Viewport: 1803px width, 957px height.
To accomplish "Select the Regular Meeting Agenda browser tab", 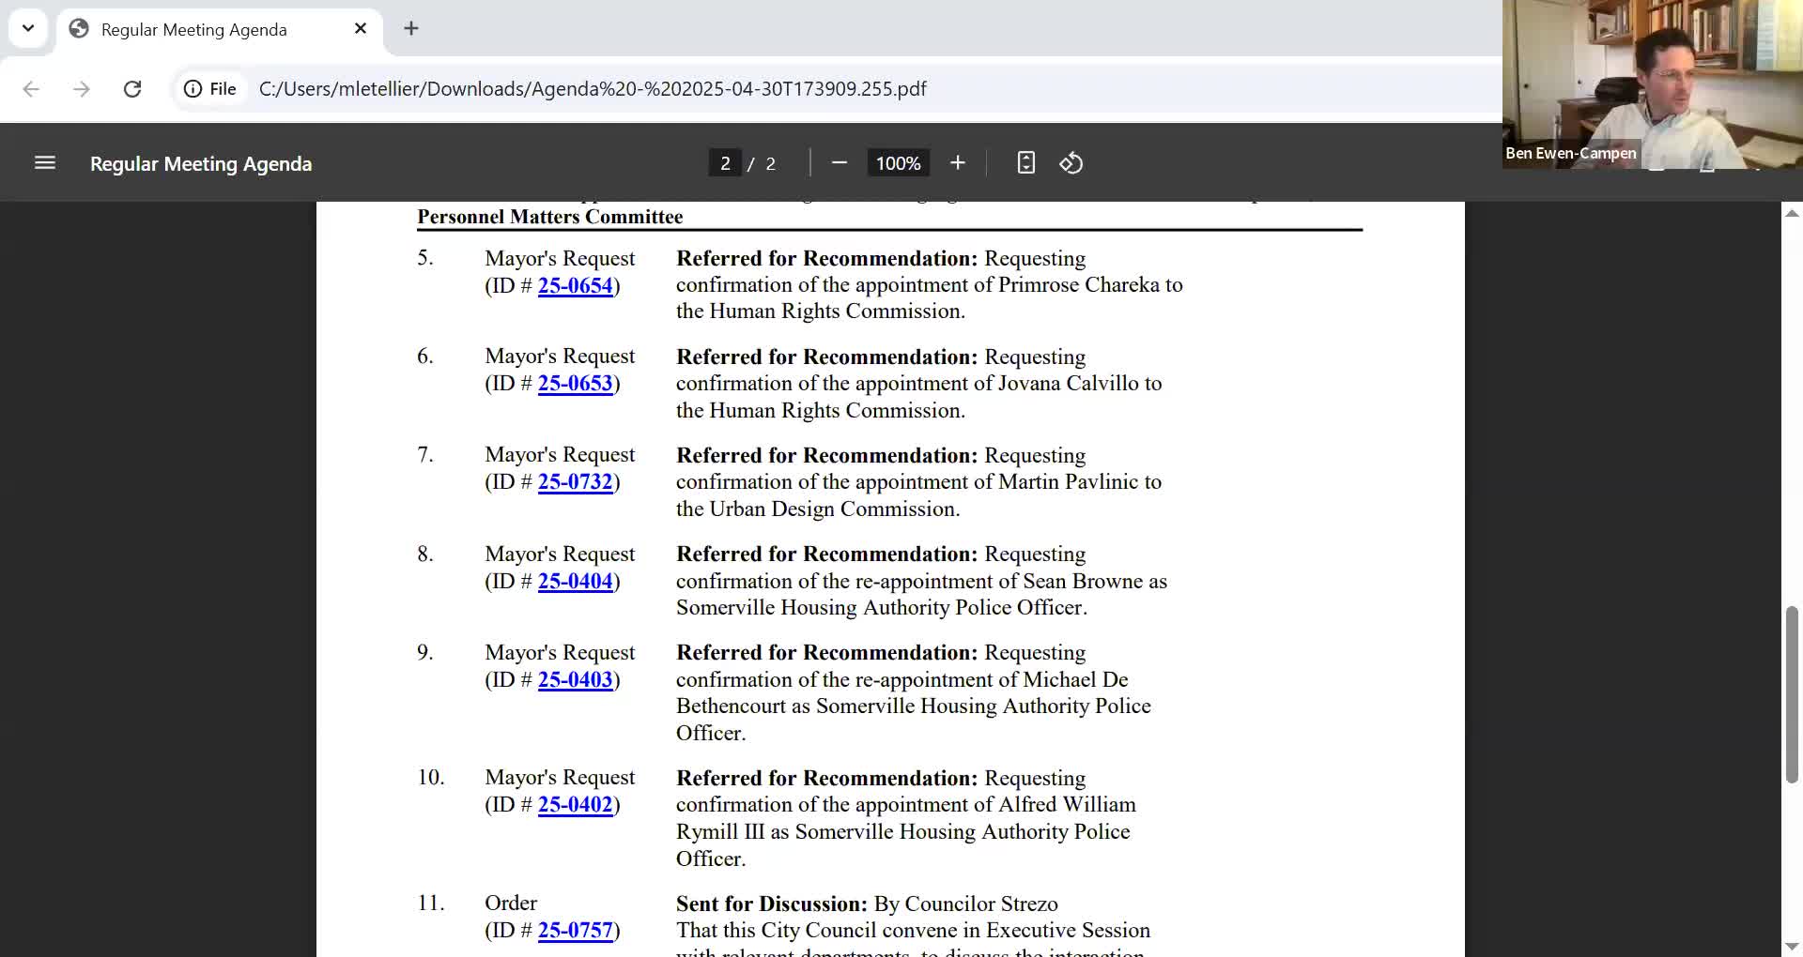I will [x=220, y=29].
